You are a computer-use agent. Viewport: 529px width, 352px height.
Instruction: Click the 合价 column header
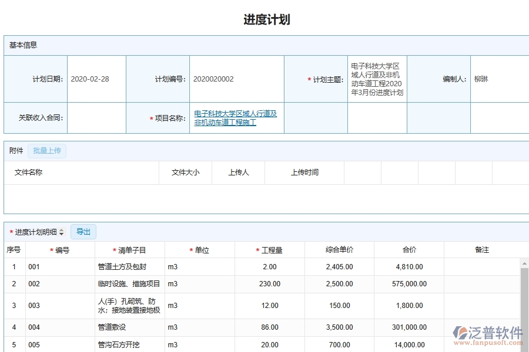(410, 249)
